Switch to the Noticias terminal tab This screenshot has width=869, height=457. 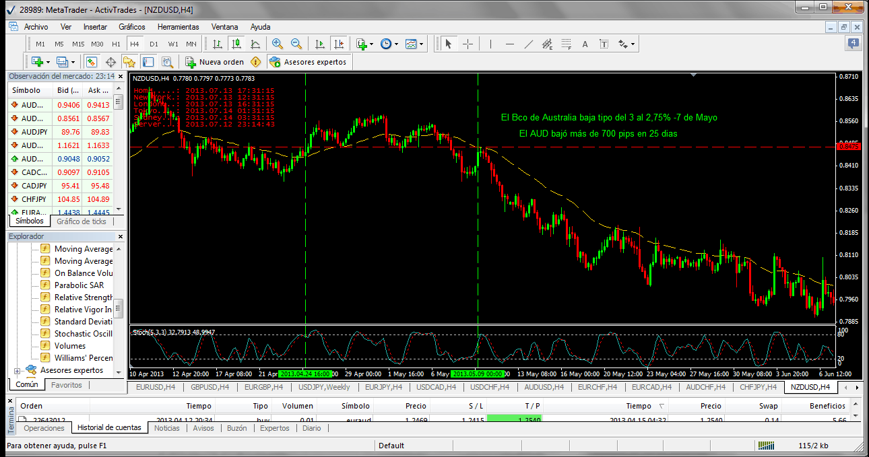tap(167, 428)
